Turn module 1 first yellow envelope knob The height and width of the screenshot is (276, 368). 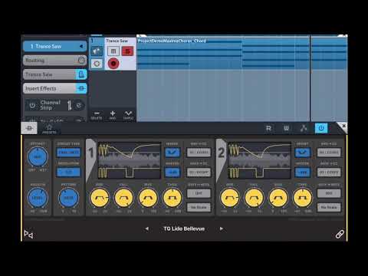point(100,198)
